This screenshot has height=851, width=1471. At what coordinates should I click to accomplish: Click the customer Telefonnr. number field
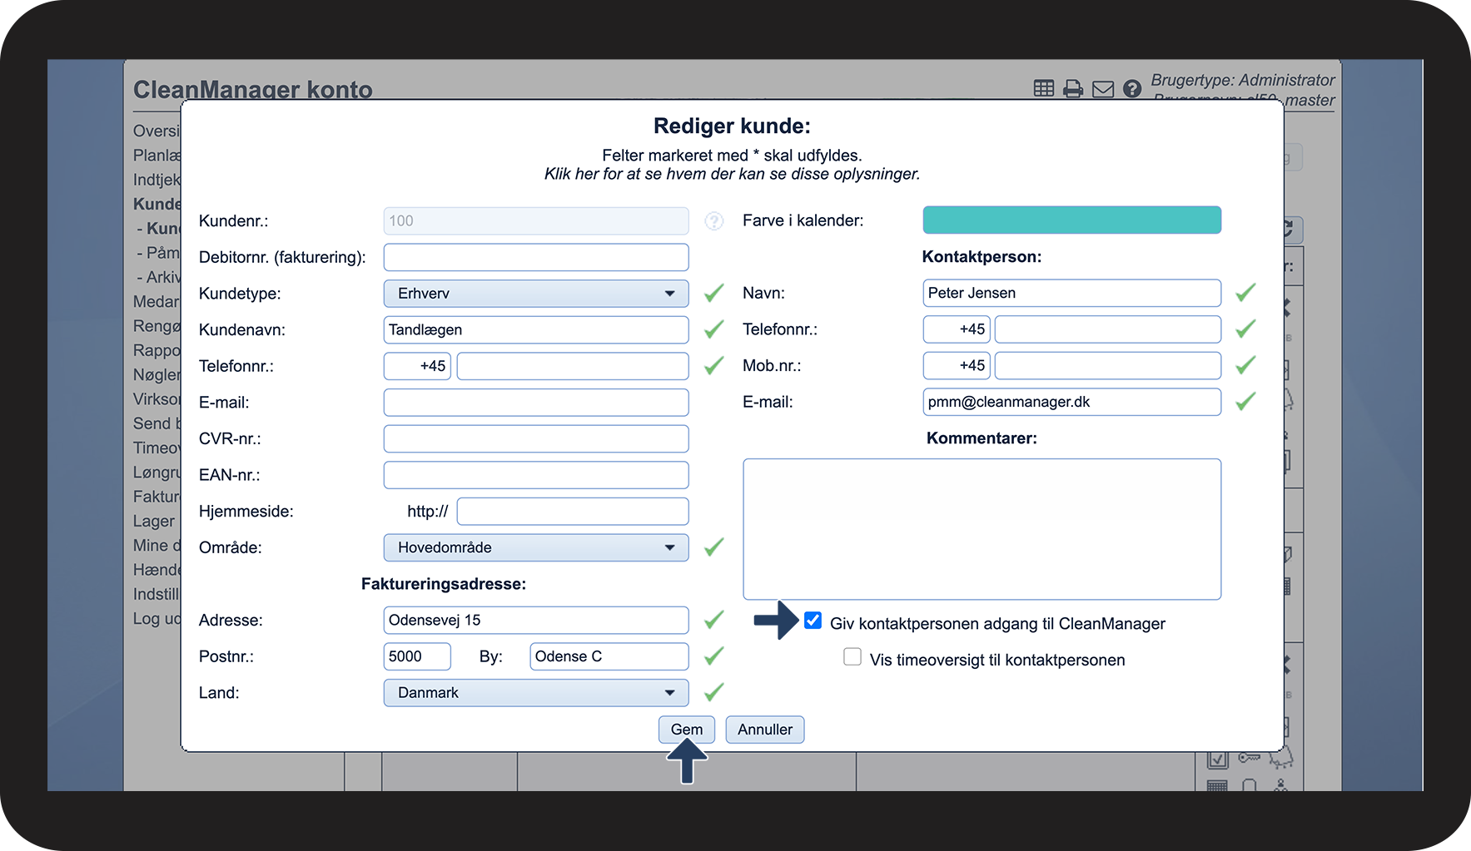point(573,366)
